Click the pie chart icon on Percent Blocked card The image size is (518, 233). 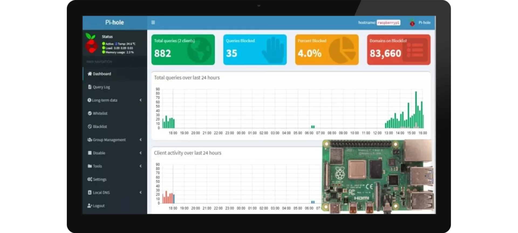click(x=342, y=50)
